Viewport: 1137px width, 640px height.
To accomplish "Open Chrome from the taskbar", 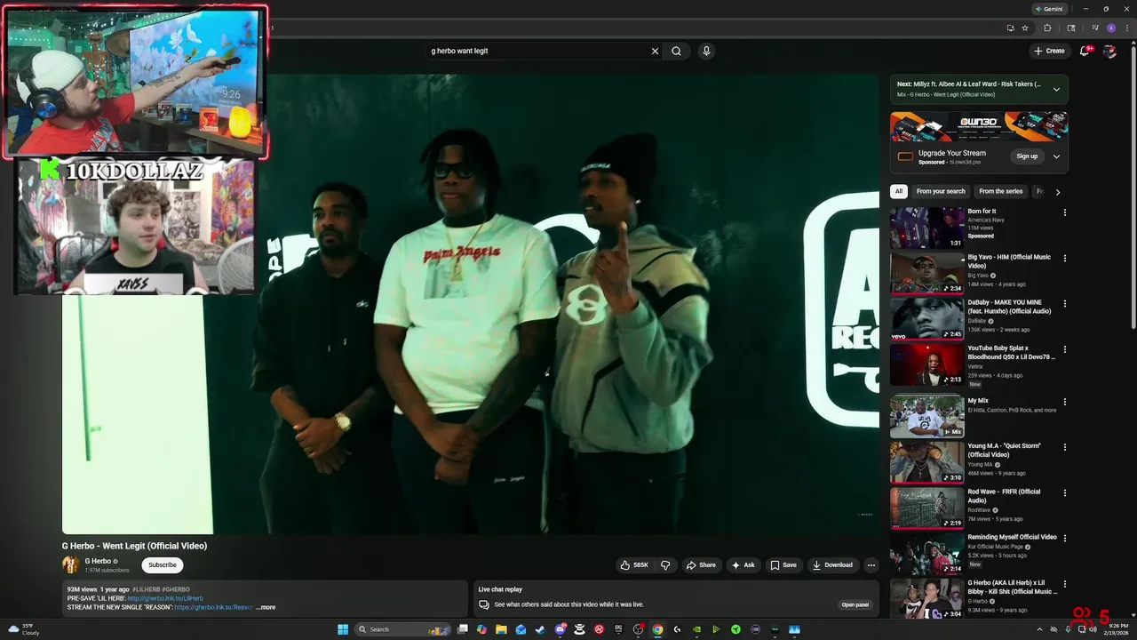I will coord(657,629).
